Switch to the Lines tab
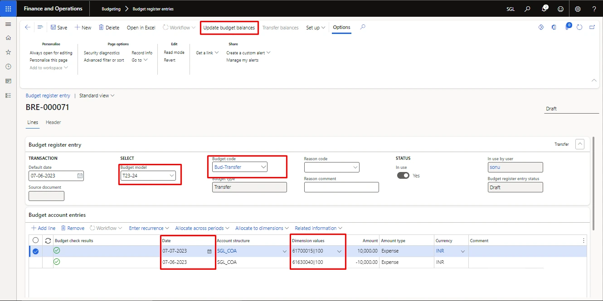 [33, 122]
